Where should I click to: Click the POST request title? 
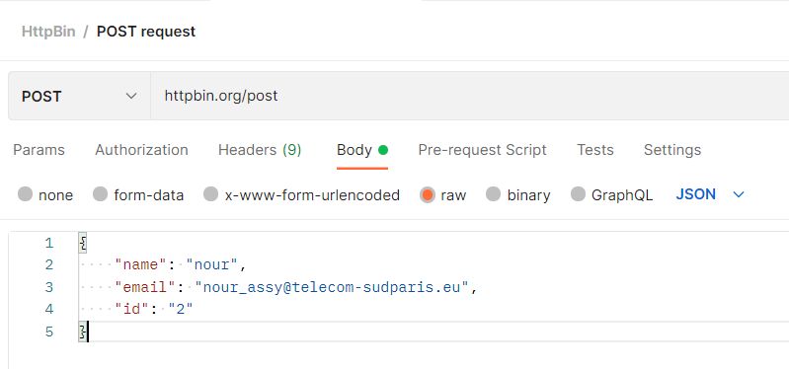146,32
